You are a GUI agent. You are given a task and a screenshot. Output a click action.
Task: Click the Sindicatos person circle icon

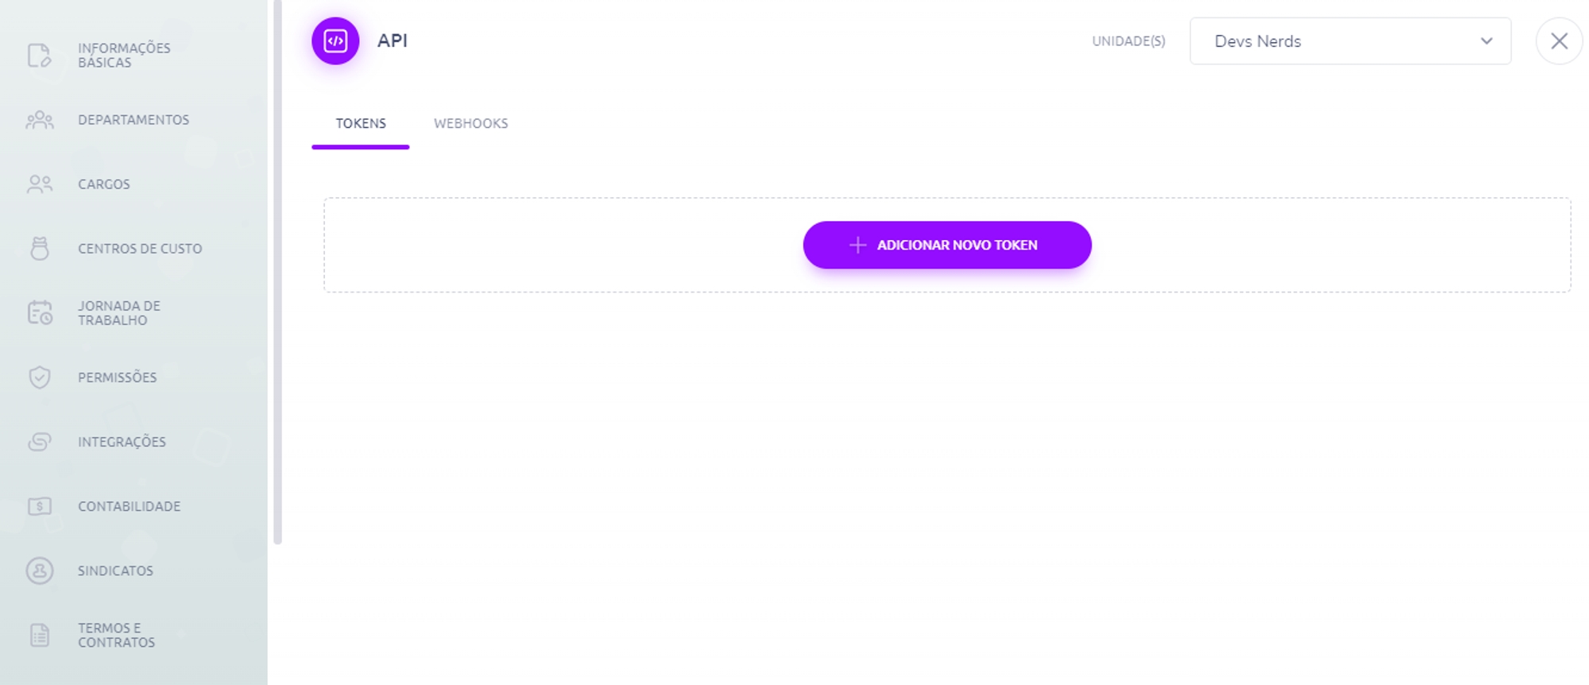pos(39,571)
